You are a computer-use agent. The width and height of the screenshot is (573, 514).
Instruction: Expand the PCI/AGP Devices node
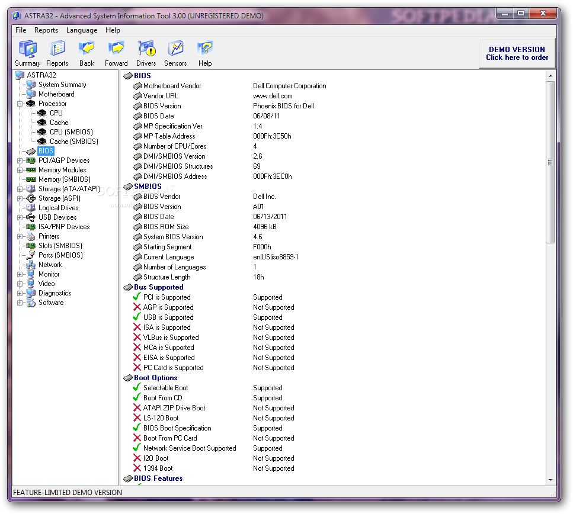20,160
